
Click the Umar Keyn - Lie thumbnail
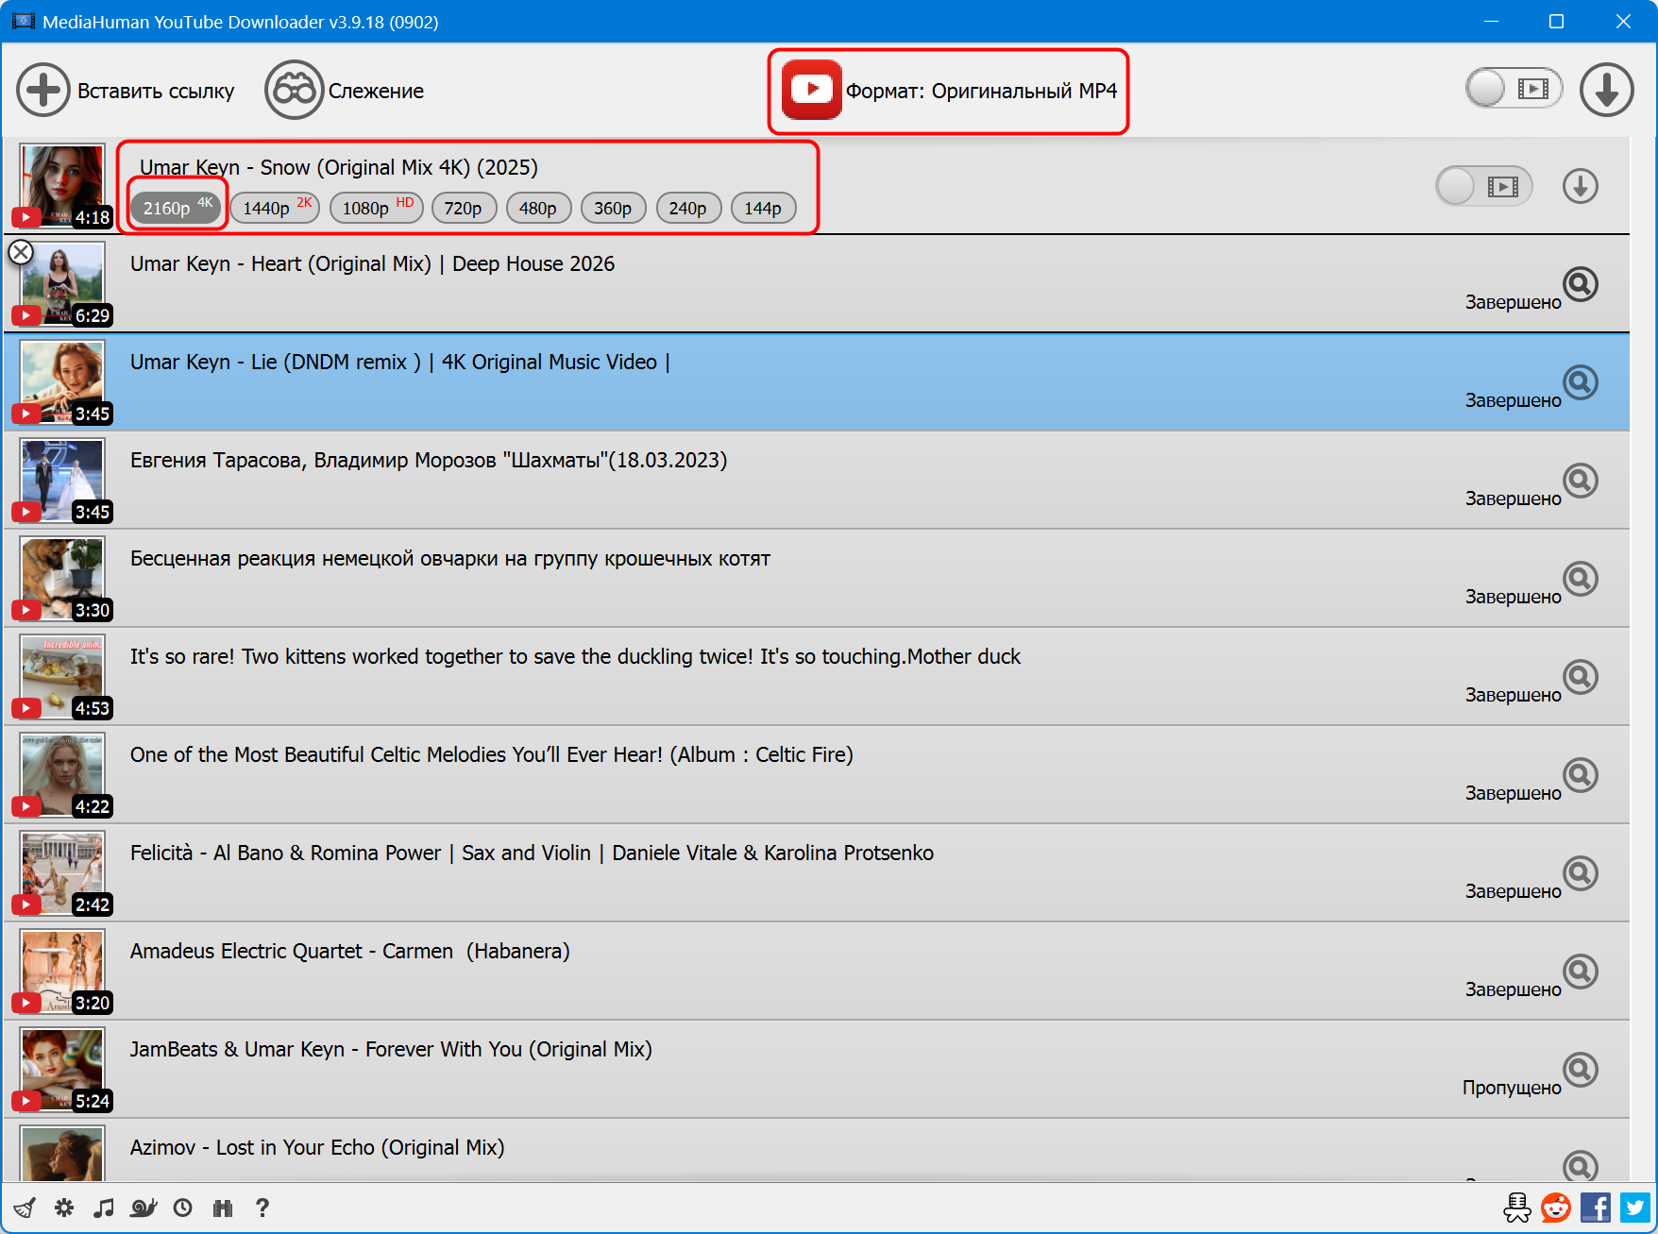[x=62, y=382]
